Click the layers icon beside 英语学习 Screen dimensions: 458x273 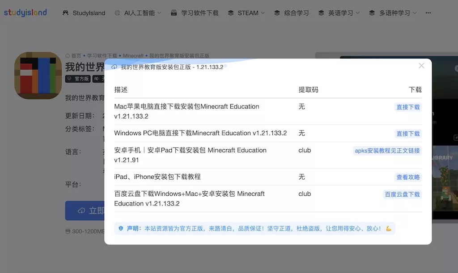pos(321,13)
